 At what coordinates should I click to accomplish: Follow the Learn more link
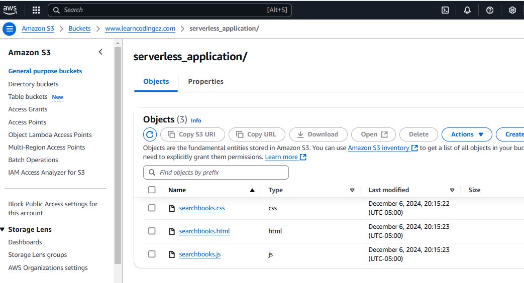pyautogui.click(x=285, y=157)
